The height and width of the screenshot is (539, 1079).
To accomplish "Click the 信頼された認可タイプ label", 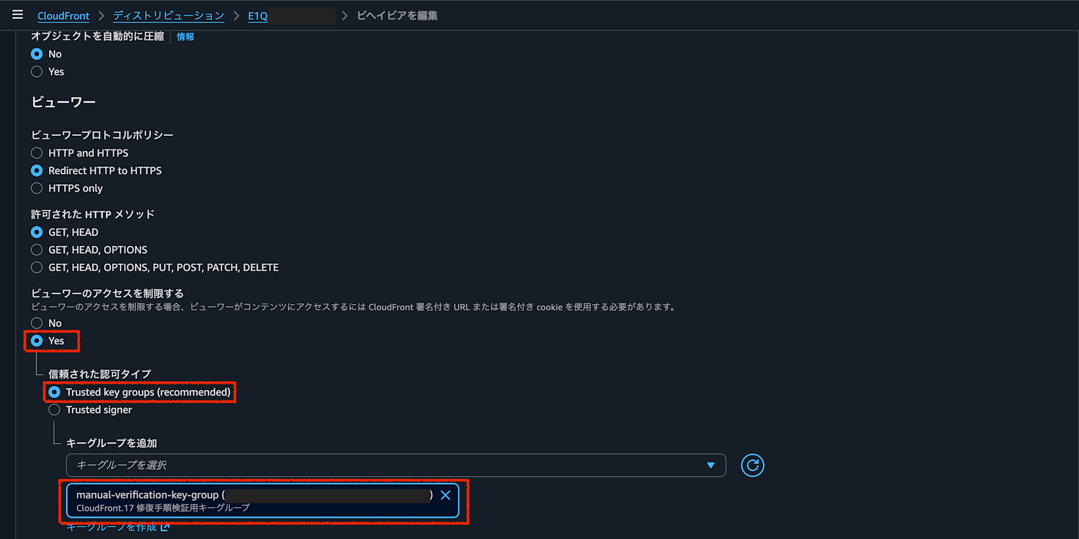I will pyautogui.click(x=100, y=374).
